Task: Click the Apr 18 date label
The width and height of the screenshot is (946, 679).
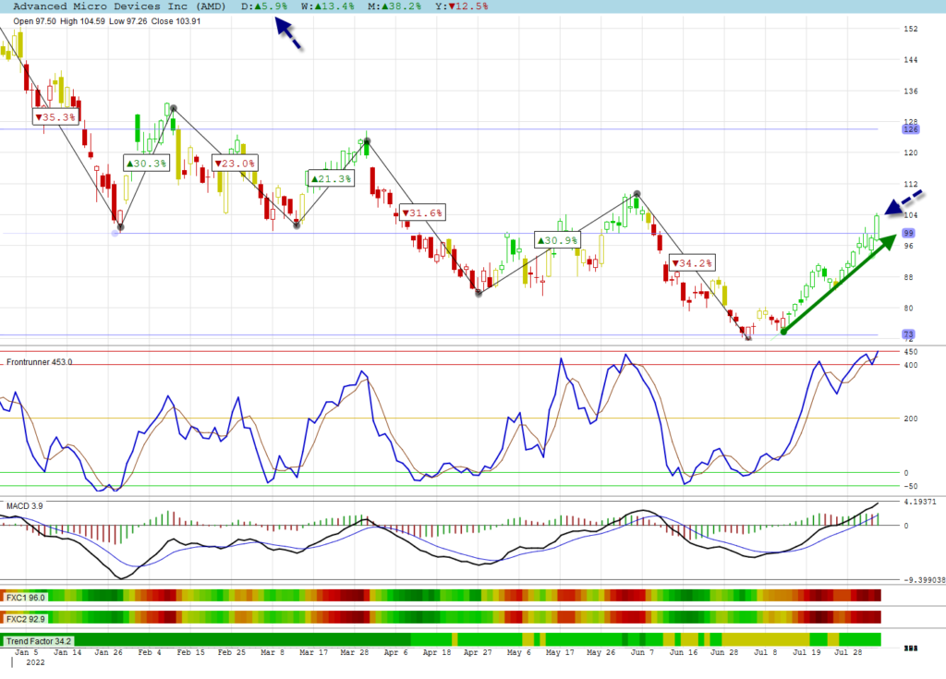Action: click(x=437, y=652)
